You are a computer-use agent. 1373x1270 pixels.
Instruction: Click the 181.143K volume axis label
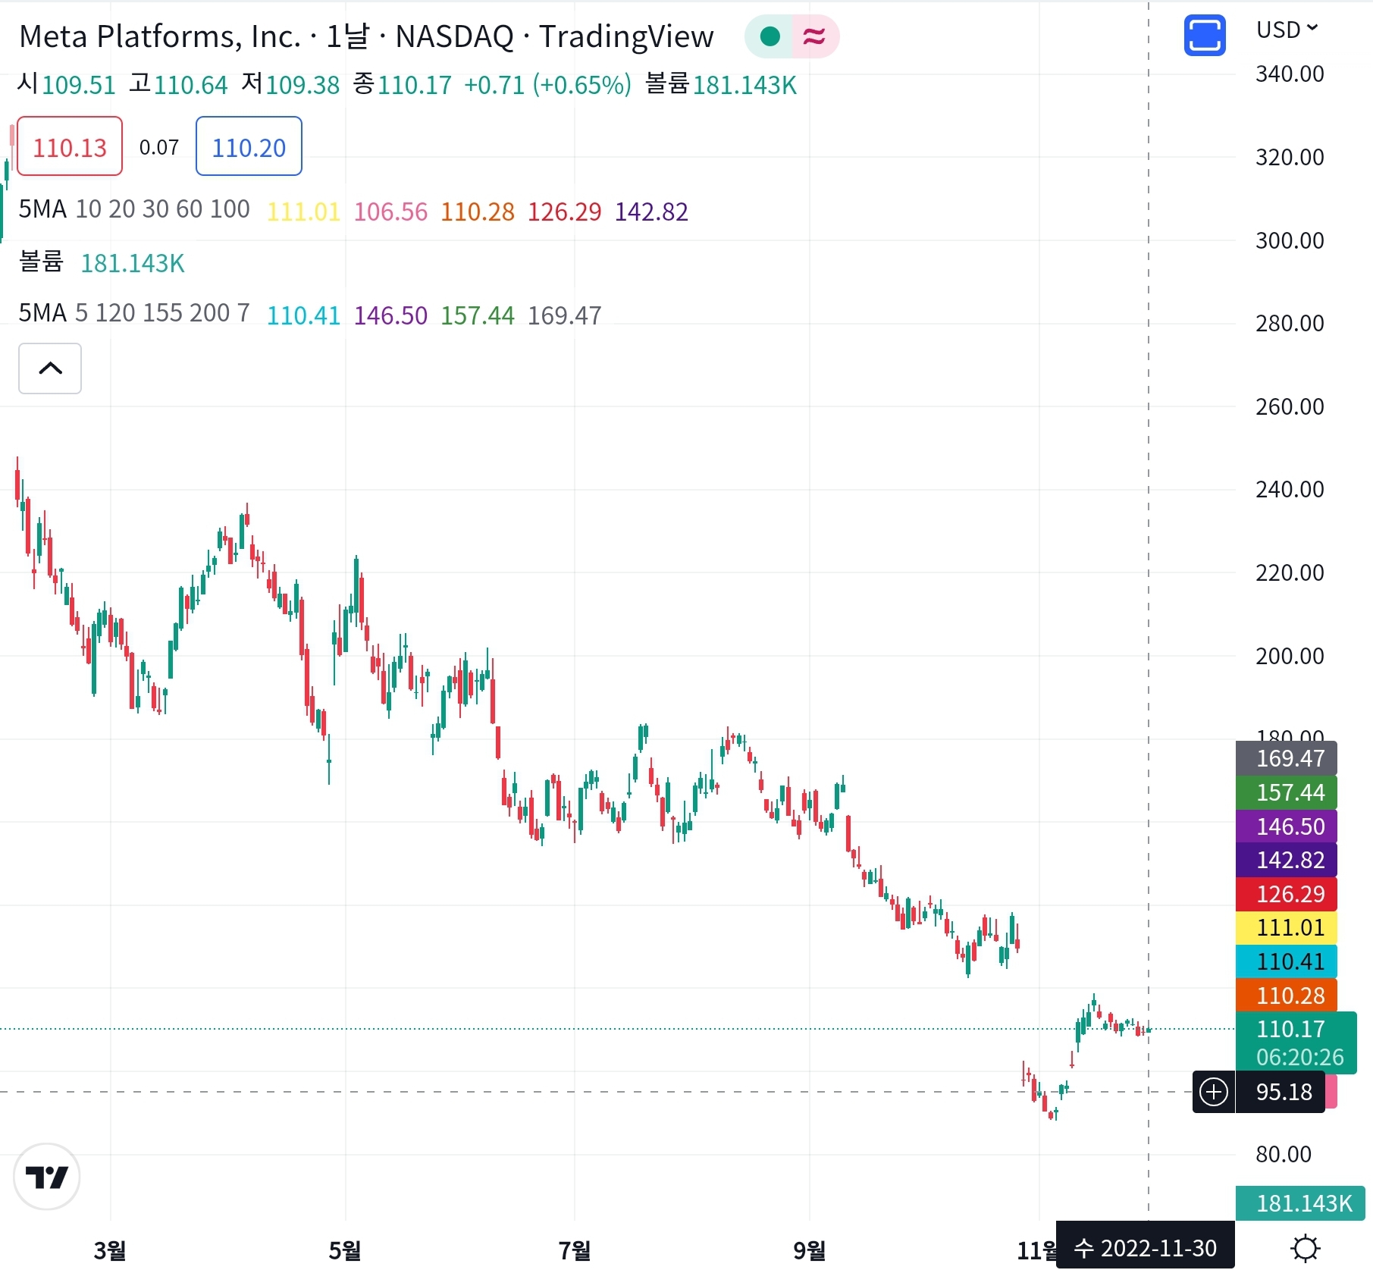tap(1300, 1203)
